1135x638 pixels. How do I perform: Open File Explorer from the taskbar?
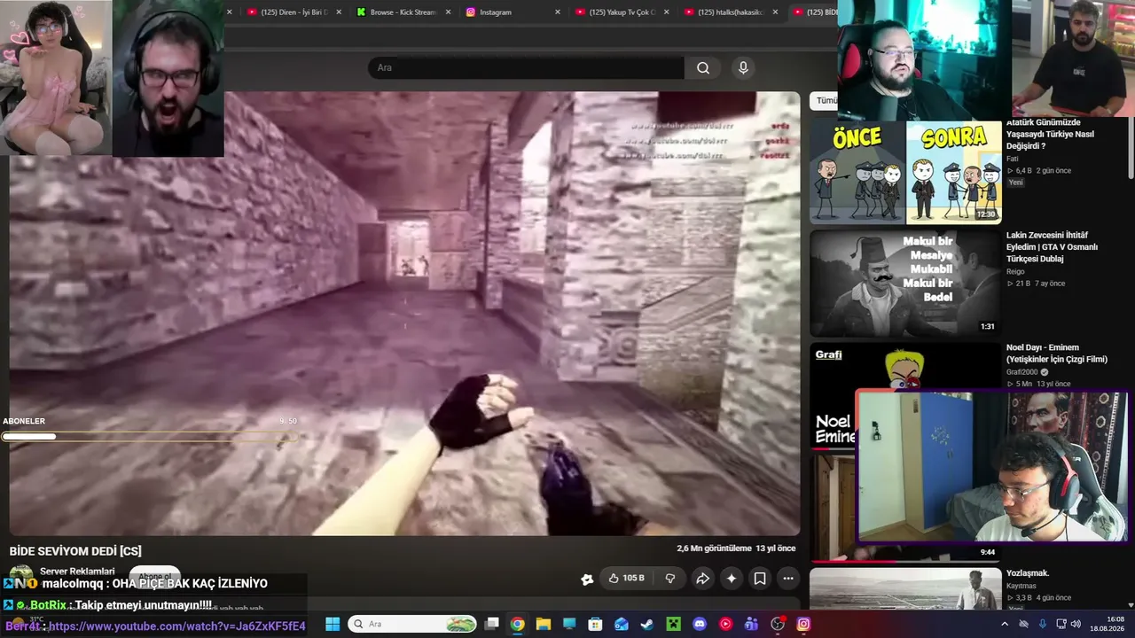(x=544, y=624)
